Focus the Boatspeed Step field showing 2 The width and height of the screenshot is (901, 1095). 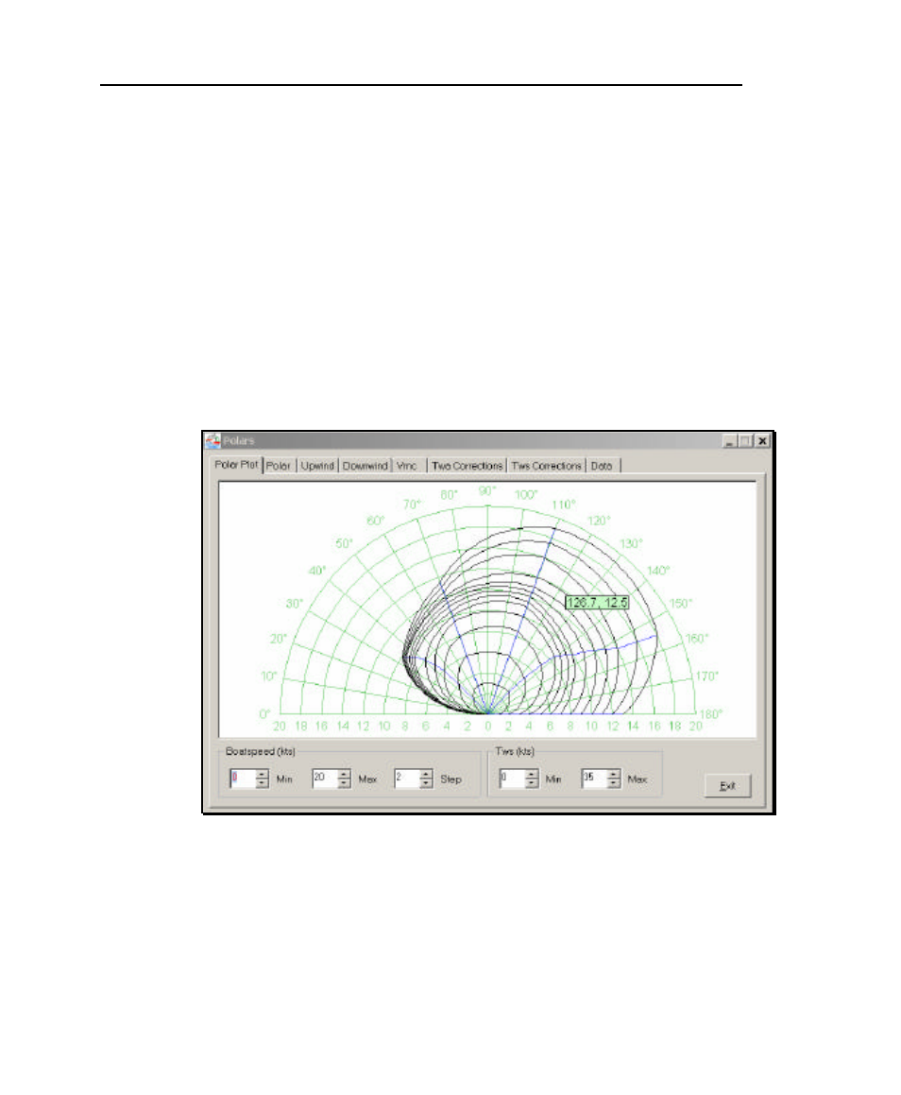[408, 778]
